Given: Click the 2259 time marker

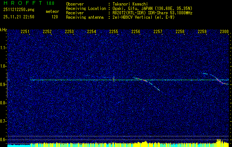Looking at the screenshot, I should tap(202, 31).
